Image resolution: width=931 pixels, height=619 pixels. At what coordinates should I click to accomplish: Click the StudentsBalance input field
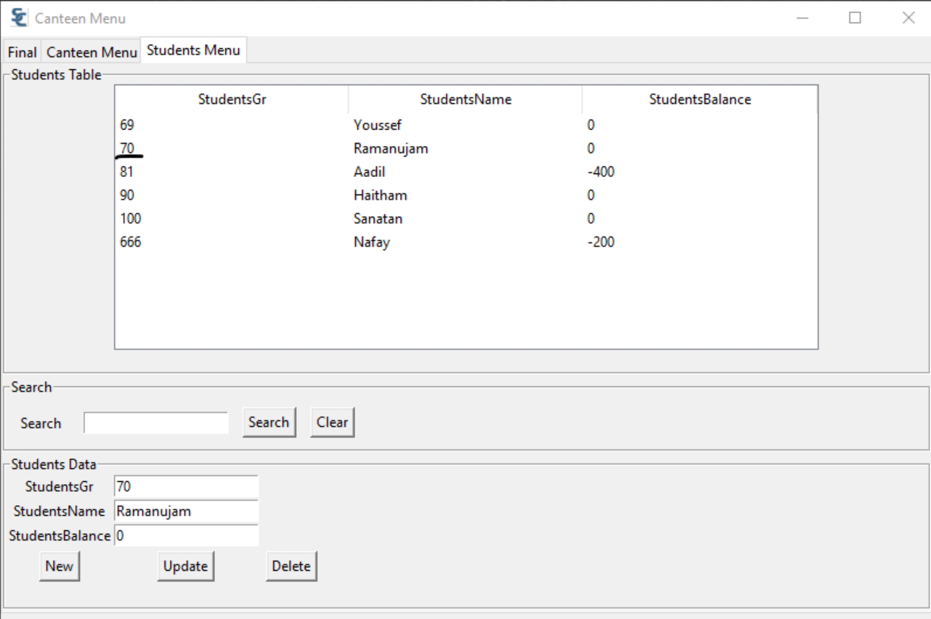[x=186, y=536]
